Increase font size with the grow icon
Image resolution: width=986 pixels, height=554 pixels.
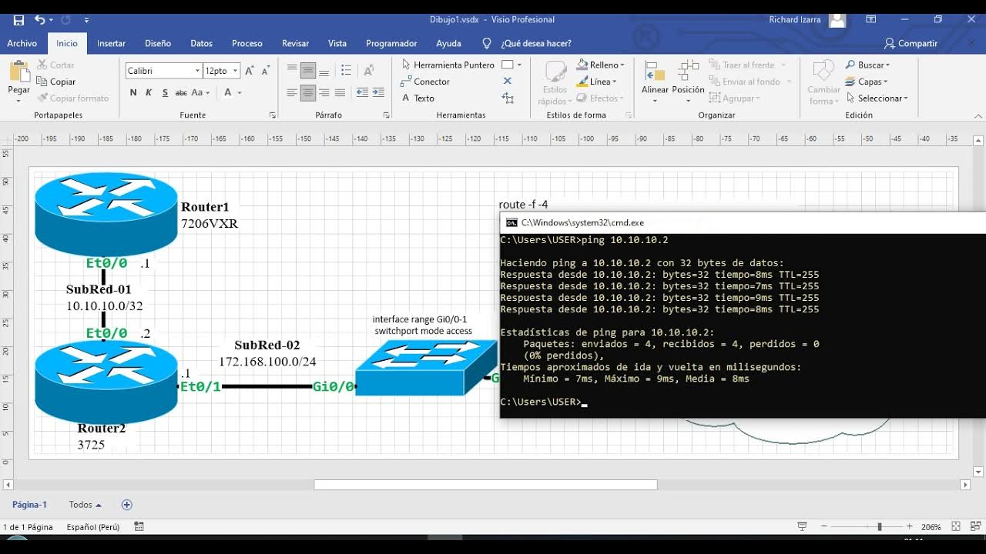tap(250, 71)
